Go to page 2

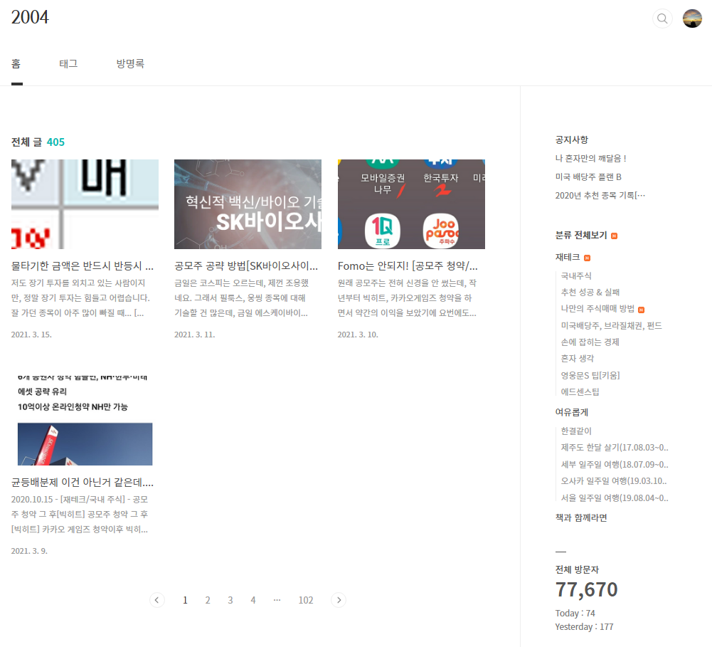click(208, 600)
